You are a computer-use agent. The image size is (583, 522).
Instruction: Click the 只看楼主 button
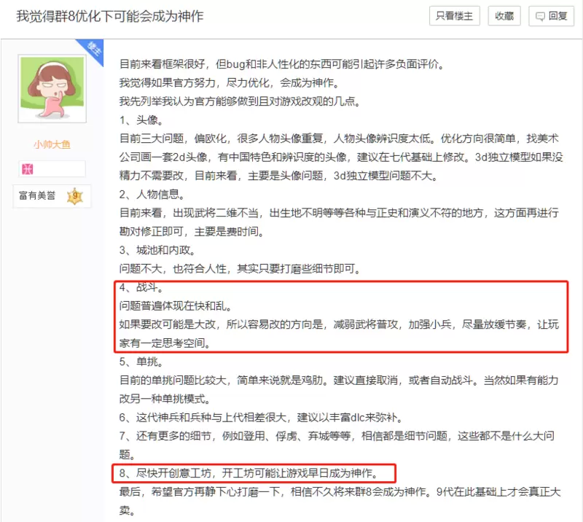[x=454, y=16]
